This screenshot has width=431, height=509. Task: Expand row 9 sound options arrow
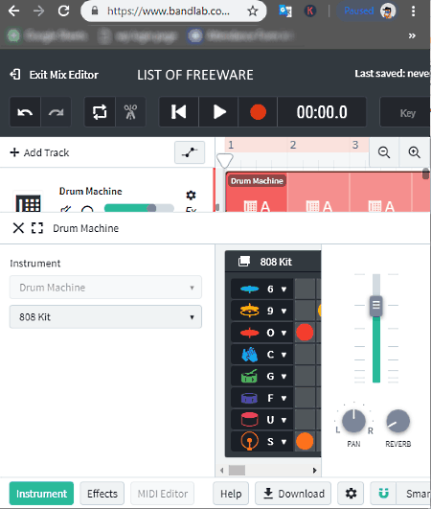284,311
